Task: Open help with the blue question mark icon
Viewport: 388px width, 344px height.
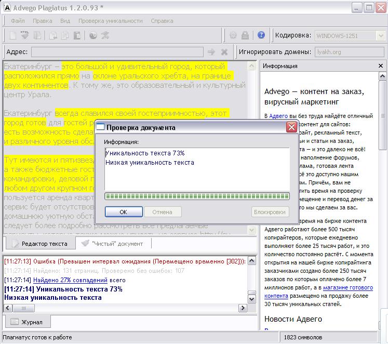Action: click(261, 35)
